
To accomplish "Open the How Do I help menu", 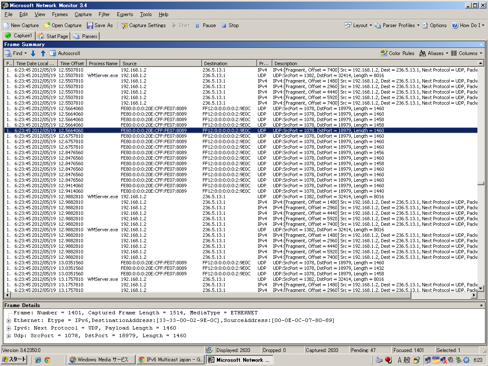I will [468, 25].
